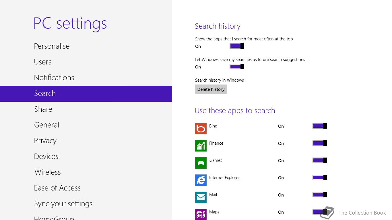Select the Search settings category
The image size is (392, 220).
coord(86,94)
